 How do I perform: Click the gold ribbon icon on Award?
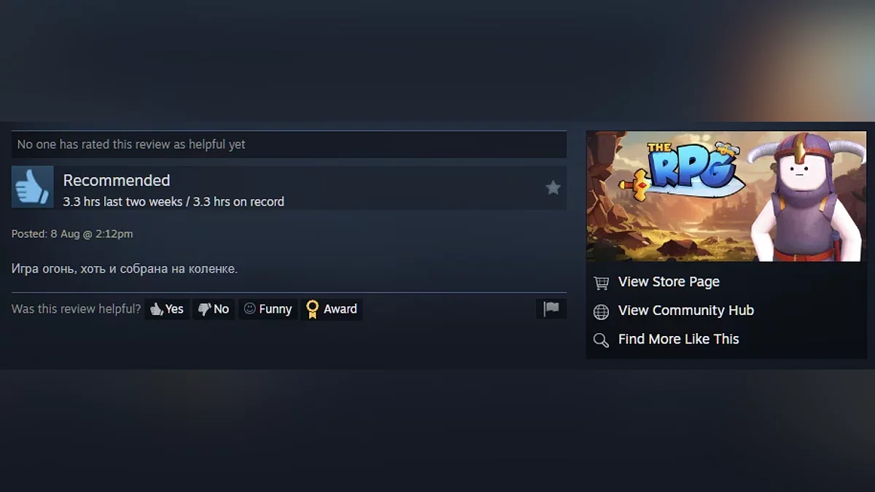tap(312, 309)
